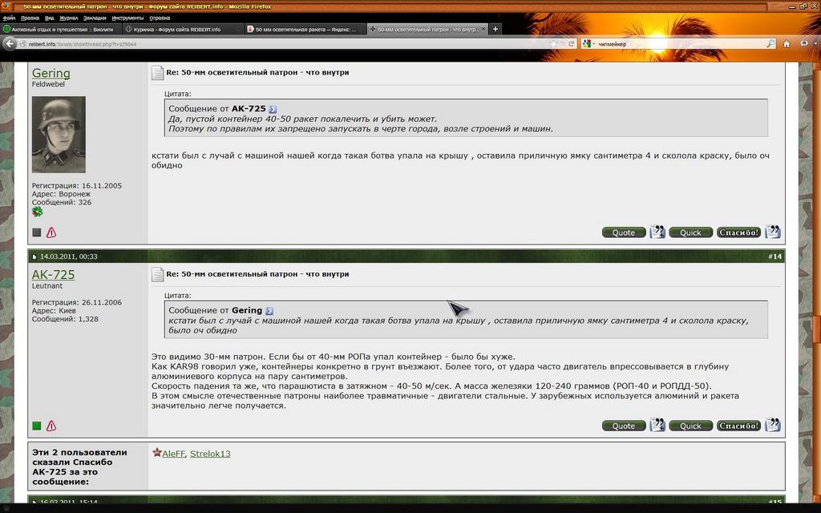Click the 'Feldwebel' rank text

pos(48,84)
